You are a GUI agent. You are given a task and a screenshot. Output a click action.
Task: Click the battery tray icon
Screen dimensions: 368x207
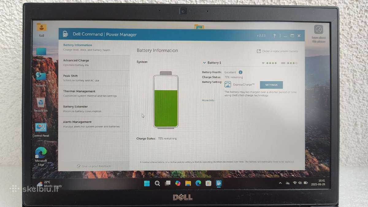coord(305,183)
